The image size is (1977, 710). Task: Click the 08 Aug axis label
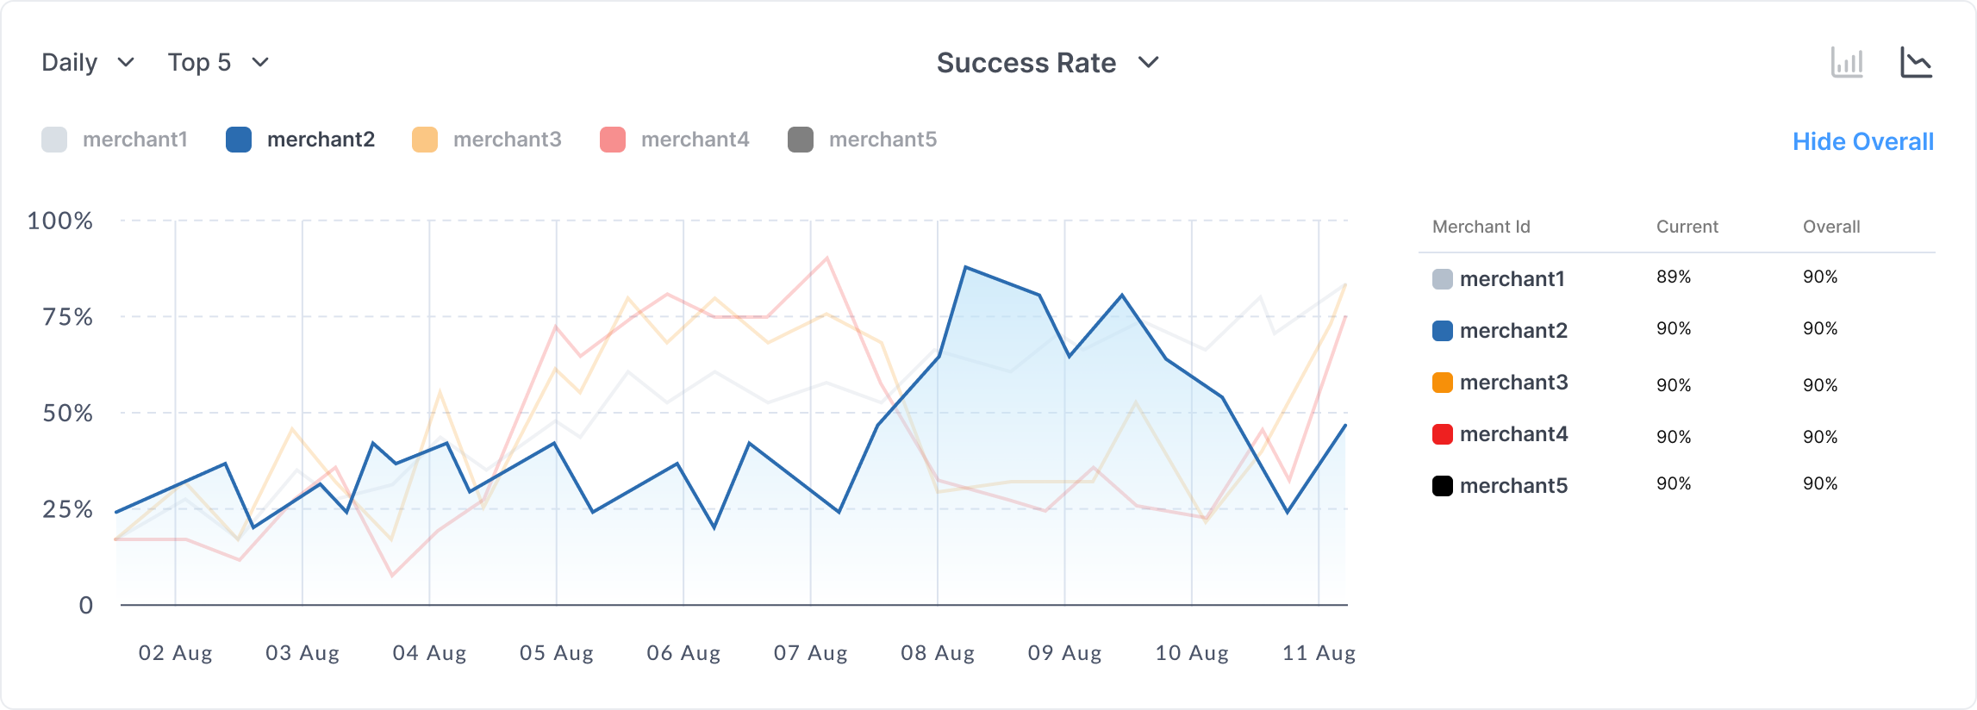tap(937, 653)
